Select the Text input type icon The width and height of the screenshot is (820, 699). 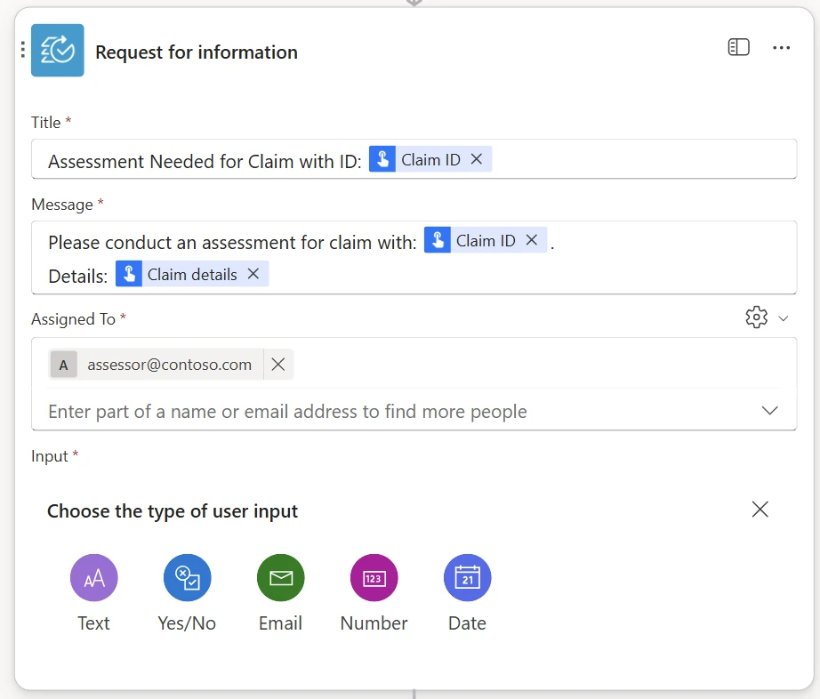pos(93,577)
